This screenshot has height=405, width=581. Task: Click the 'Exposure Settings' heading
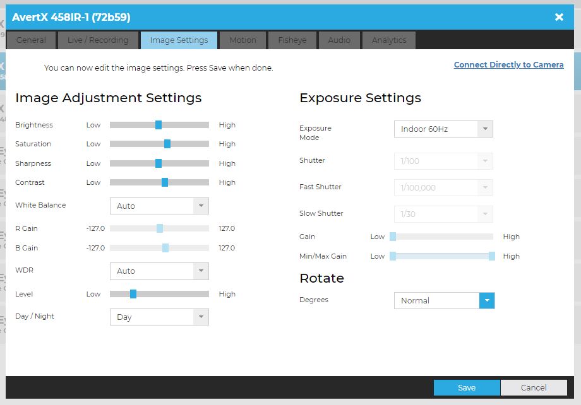click(360, 98)
